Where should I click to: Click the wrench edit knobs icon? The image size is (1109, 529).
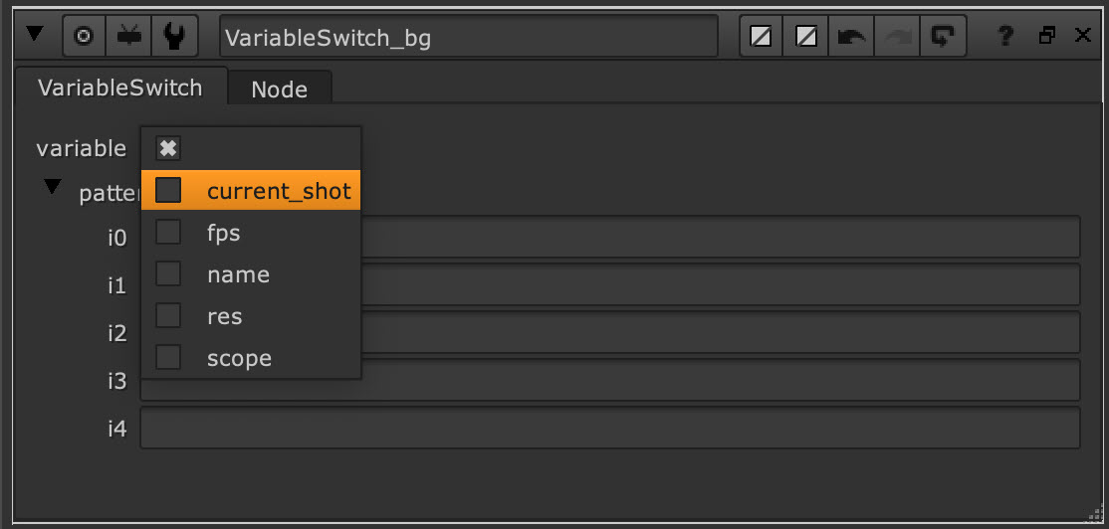pos(173,36)
